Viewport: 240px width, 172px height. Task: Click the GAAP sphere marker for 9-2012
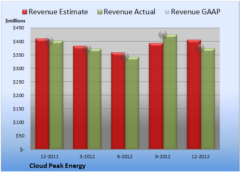click(163, 34)
